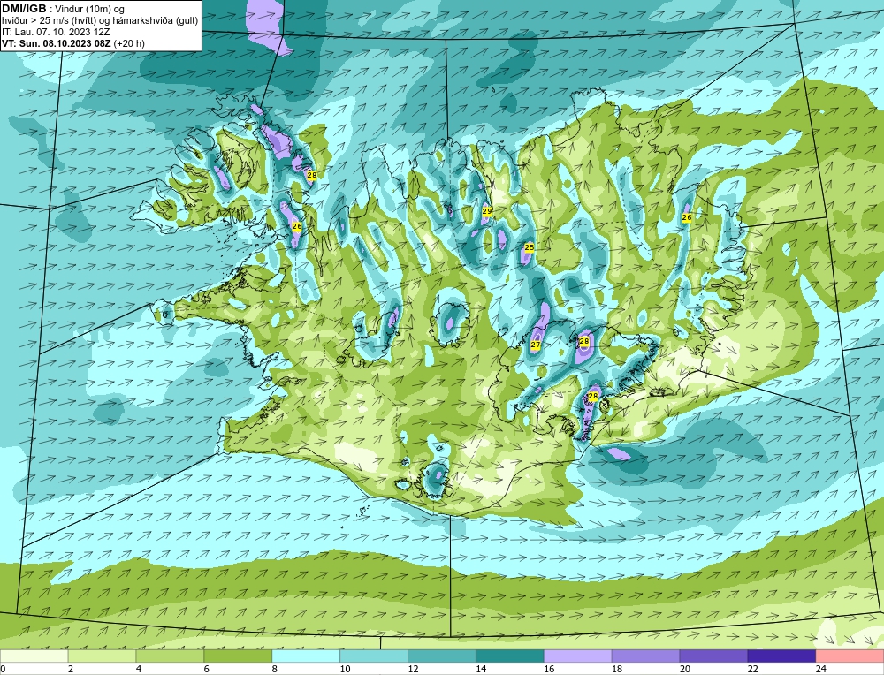Select gust label 26 in west Iceland
The width and height of the screenshot is (884, 675).
pyautogui.click(x=296, y=226)
